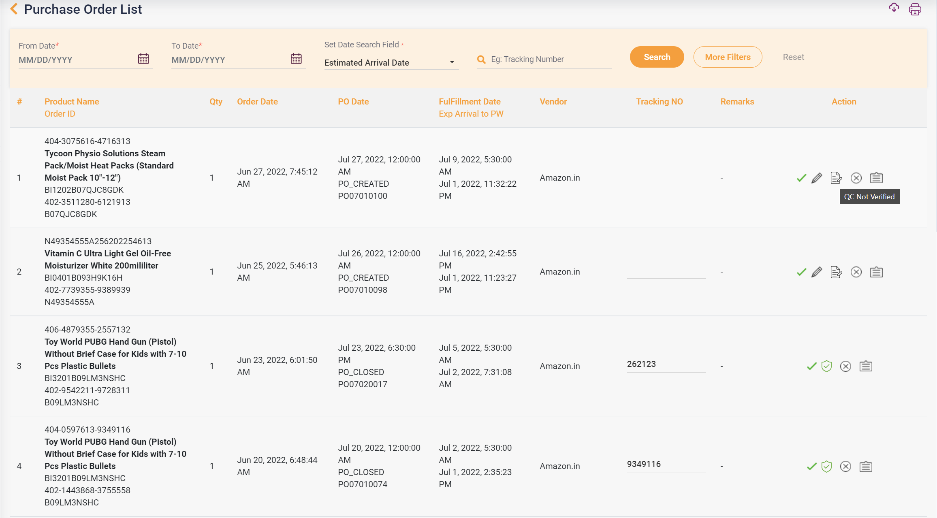Reset the search filters
The image size is (937, 518).
pos(793,57)
